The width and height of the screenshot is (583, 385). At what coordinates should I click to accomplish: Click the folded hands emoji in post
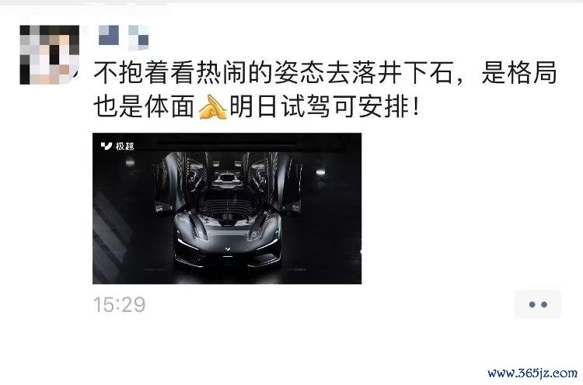coord(212,107)
